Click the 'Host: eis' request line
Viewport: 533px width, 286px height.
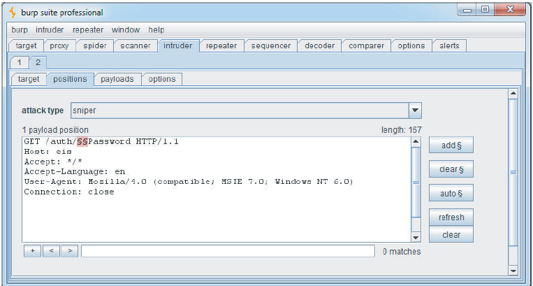(48, 152)
